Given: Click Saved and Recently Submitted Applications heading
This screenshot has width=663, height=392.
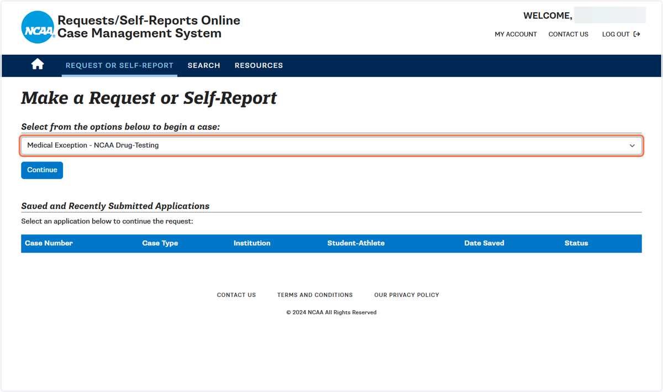Looking at the screenshot, I should pyautogui.click(x=115, y=206).
